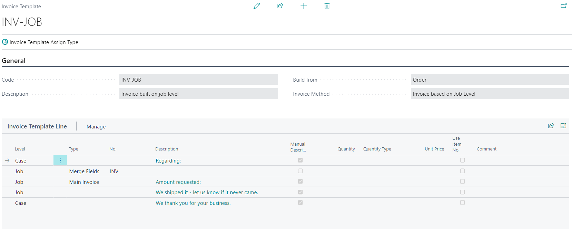The image size is (572, 240).
Task: Sort by Type column header
Action: coord(73,149)
